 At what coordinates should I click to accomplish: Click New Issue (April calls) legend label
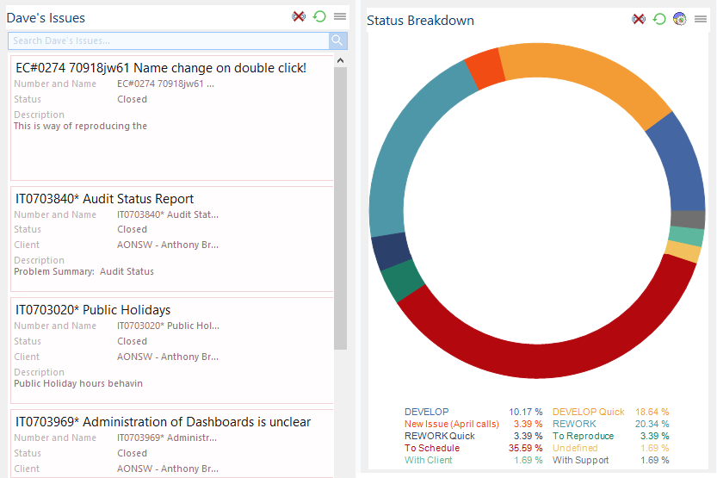click(451, 424)
